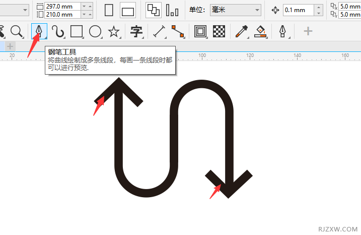This screenshot has width=361, height=235.
Task: Click duplicate distance Y 5.0 mm field
Action: tap(349, 15)
